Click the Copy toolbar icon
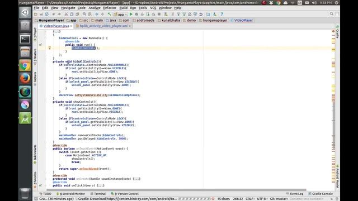 [72, 14]
